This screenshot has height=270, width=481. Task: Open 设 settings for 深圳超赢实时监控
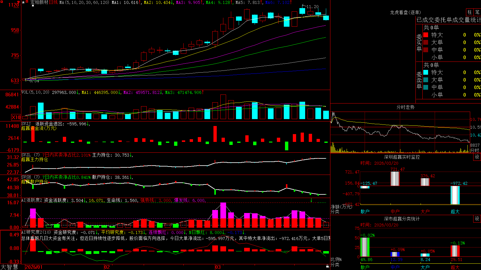click(x=477, y=157)
